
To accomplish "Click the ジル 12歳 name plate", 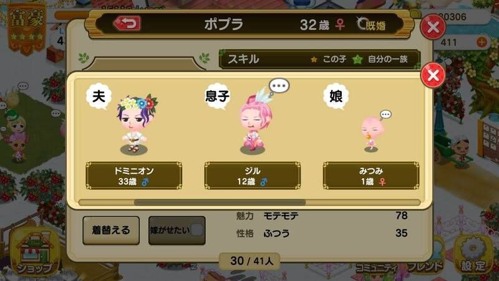I will point(253,176).
